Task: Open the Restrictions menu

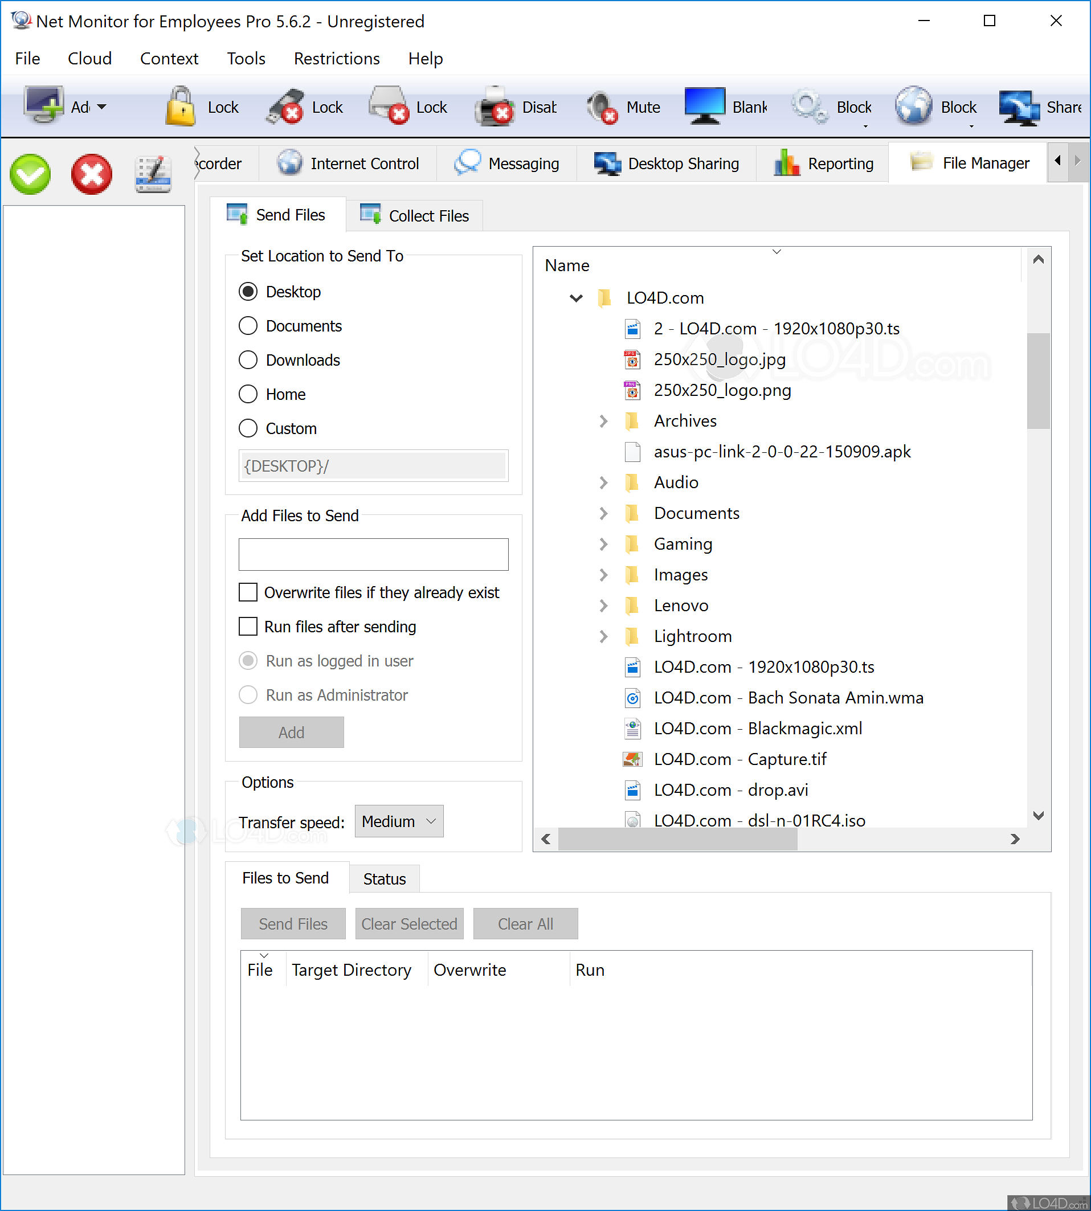Action: pyautogui.click(x=336, y=58)
